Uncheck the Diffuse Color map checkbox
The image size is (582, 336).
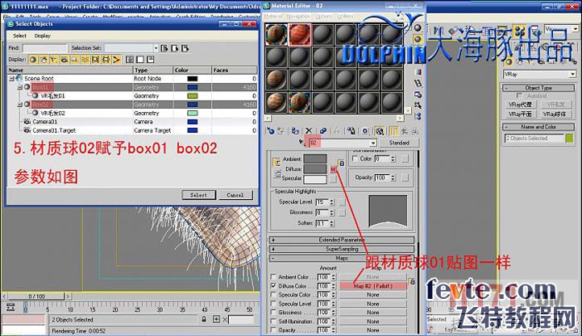pos(274,285)
